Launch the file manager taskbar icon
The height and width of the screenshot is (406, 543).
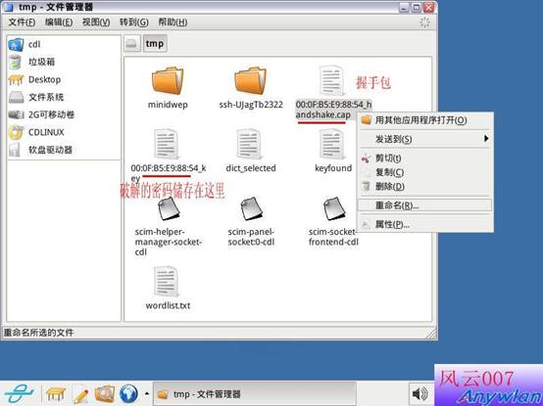click(x=105, y=394)
